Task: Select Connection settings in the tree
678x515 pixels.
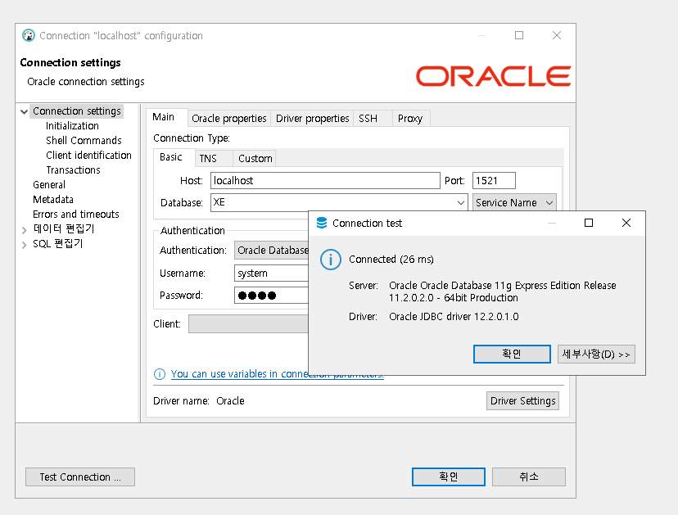Action: tap(77, 111)
